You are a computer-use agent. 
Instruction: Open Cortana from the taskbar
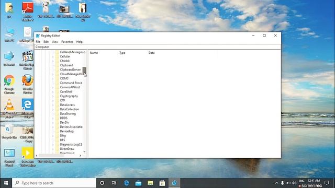coord(102,183)
